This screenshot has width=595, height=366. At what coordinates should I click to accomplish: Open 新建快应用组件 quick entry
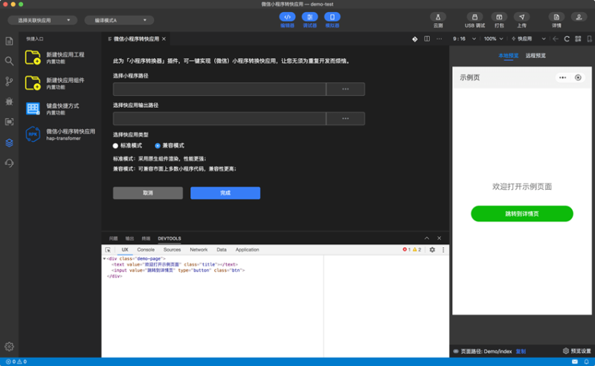click(61, 83)
